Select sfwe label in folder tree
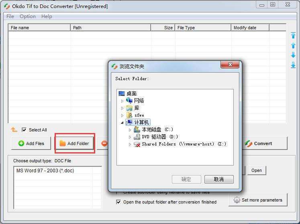 coord(139,115)
